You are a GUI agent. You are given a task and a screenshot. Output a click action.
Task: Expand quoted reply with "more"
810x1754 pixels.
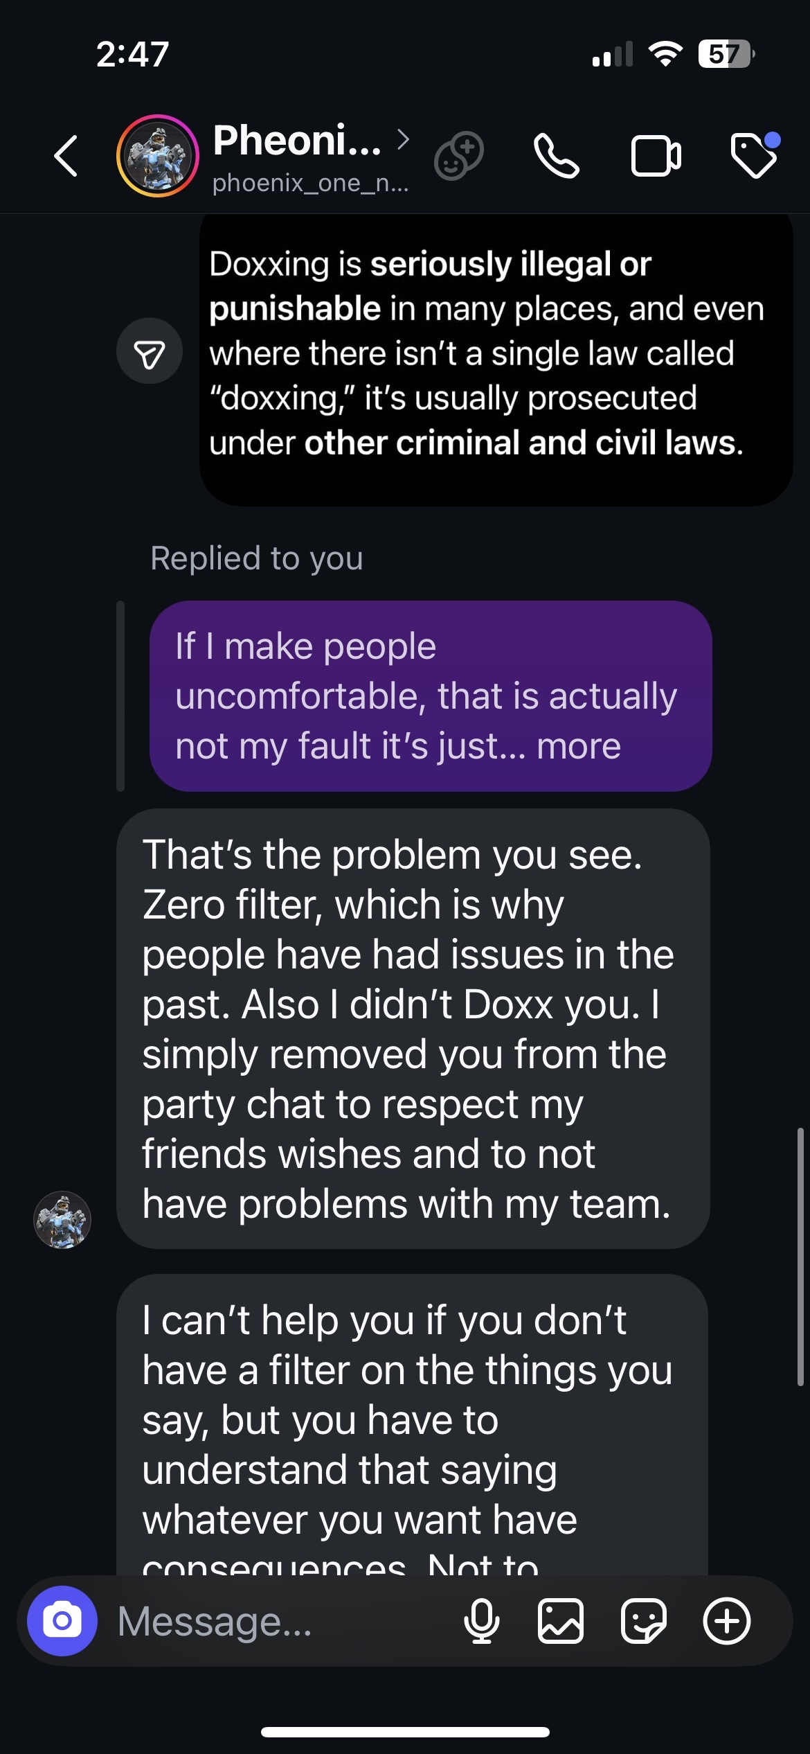(579, 746)
